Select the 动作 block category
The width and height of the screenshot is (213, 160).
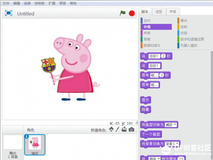pos(156,21)
